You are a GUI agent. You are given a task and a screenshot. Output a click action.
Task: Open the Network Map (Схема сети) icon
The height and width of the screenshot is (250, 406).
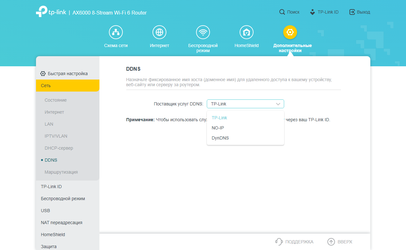point(116,32)
